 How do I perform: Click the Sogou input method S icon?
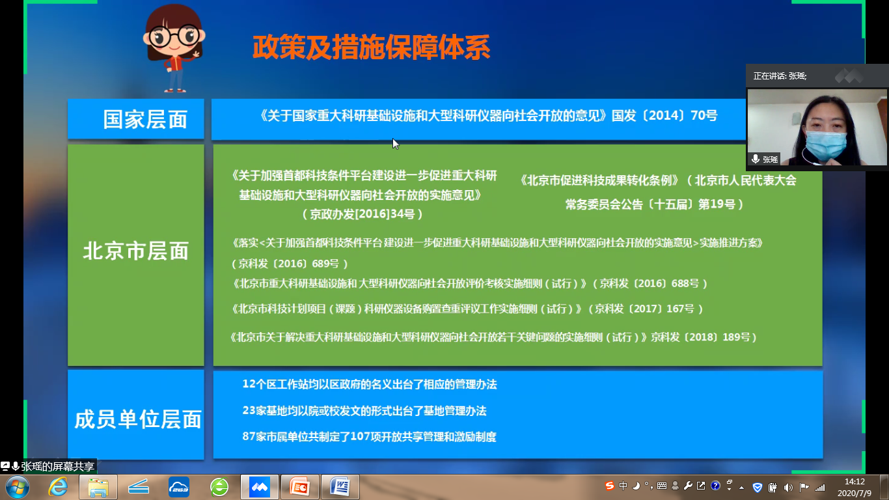pyautogui.click(x=609, y=486)
